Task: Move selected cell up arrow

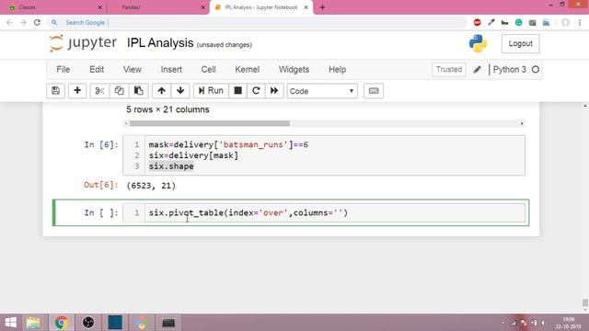Action: coord(162,91)
